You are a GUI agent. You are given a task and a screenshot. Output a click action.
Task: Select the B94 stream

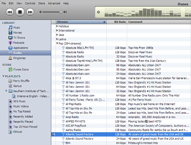(121, 143)
